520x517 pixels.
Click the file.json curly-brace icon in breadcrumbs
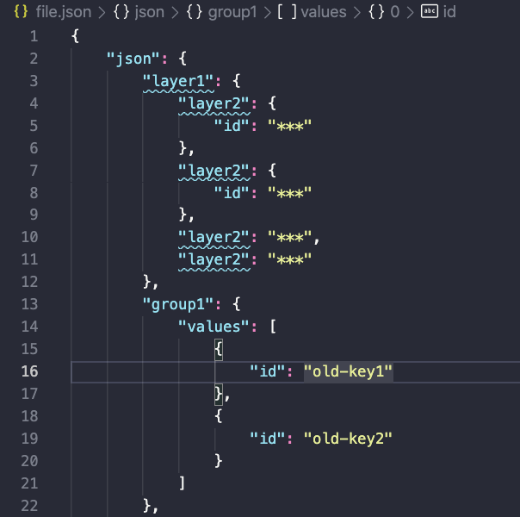pyautogui.click(x=22, y=12)
